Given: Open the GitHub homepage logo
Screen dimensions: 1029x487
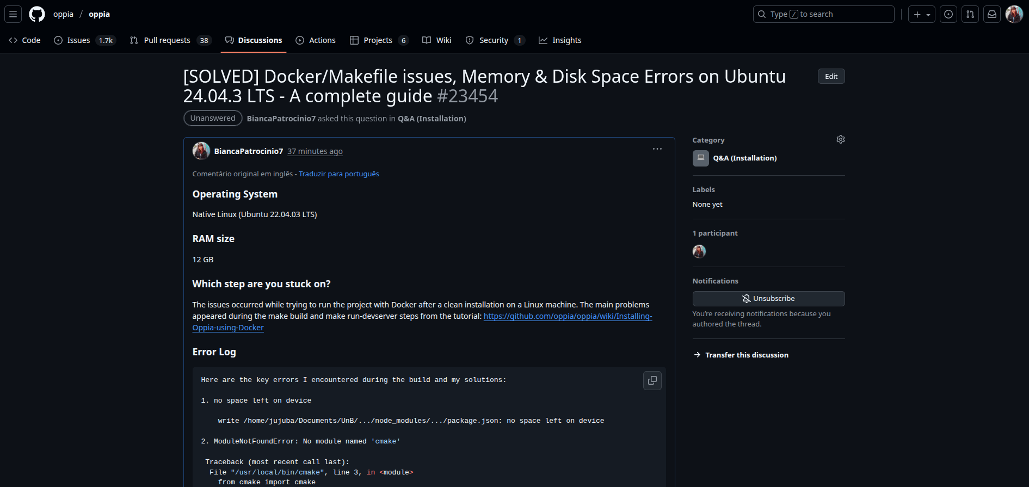Looking at the screenshot, I should point(37,14).
